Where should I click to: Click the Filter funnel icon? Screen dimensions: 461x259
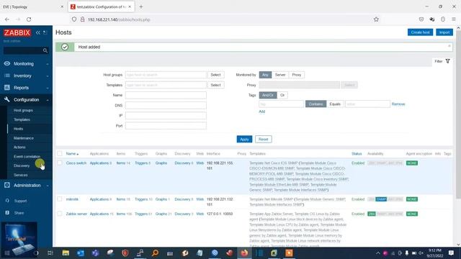point(447,61)
